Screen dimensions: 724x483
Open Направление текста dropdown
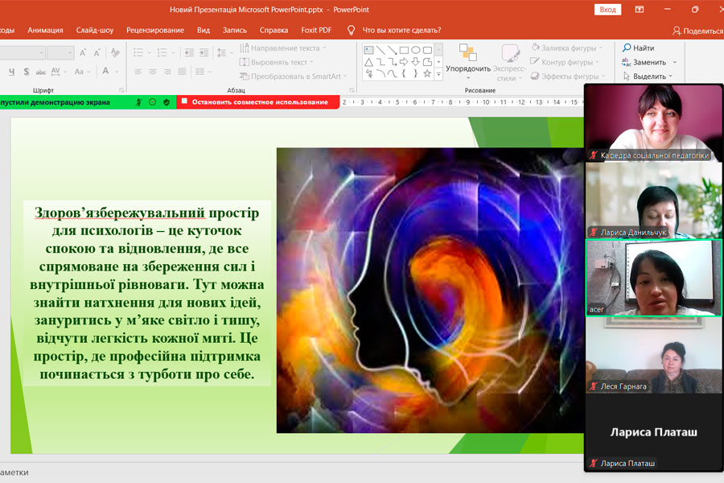[x=283, y=48]
